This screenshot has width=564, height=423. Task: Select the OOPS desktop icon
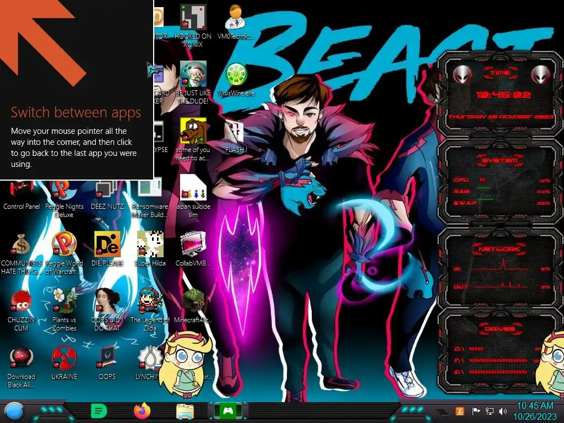point(107,364)
